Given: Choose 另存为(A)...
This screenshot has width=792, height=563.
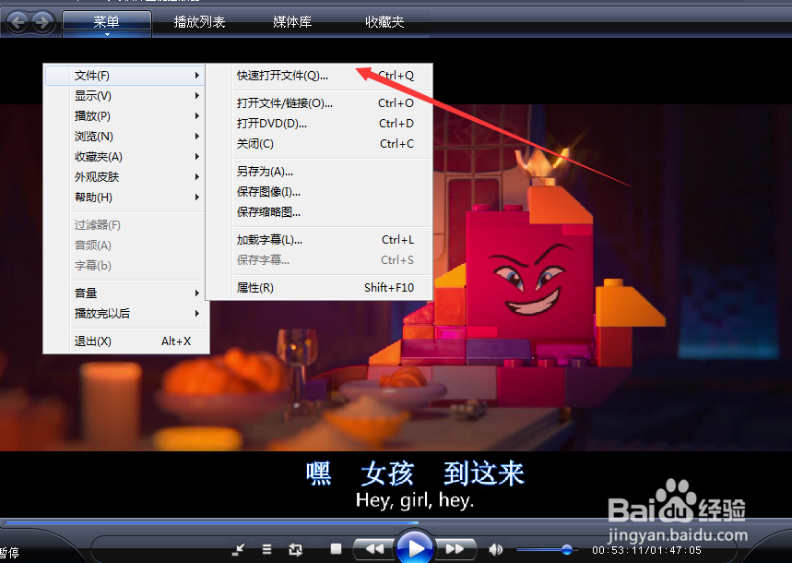Looking at the screenshot, I should [320, 172].
